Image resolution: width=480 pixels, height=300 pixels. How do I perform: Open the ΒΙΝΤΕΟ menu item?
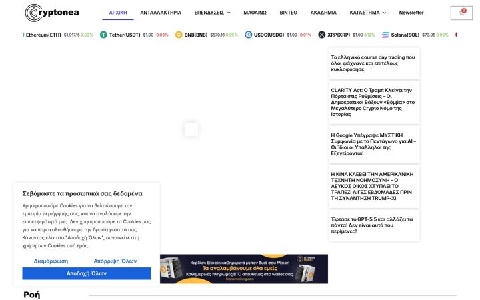[x=288, y=13]
